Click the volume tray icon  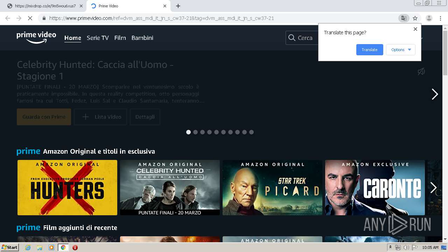click(406, 247)
